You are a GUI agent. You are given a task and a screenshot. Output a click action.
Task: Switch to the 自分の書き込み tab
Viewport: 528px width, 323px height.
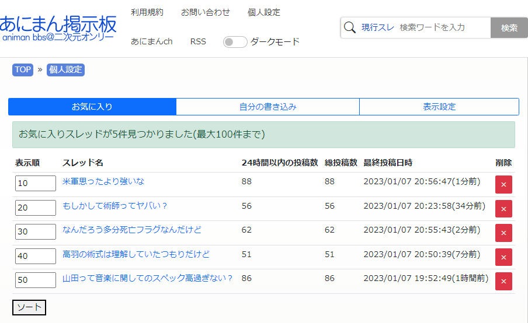pyautogui.click(x=268, y=107)
